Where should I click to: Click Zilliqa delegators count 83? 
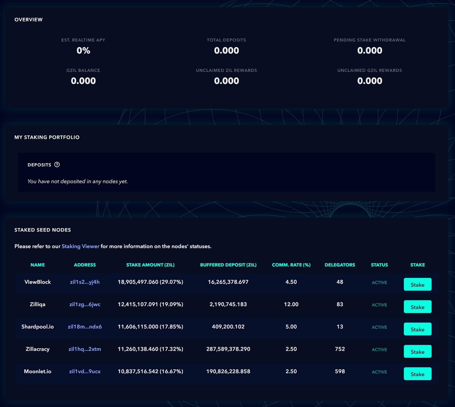[340, 304]
